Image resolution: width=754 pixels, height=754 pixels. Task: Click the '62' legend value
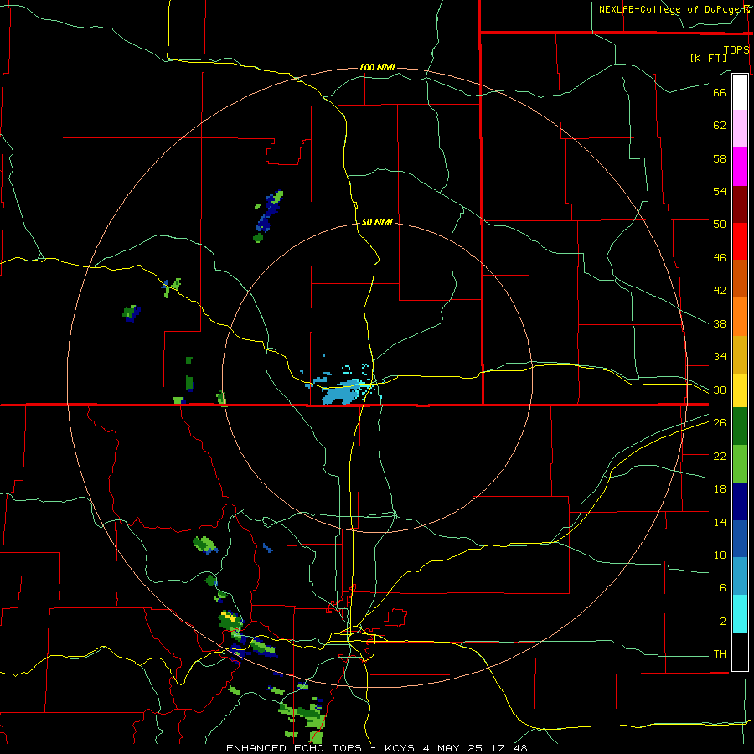pos(720,126)
